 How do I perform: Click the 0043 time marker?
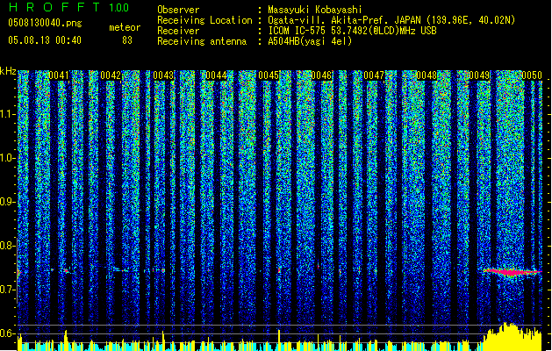pos(163,75)
